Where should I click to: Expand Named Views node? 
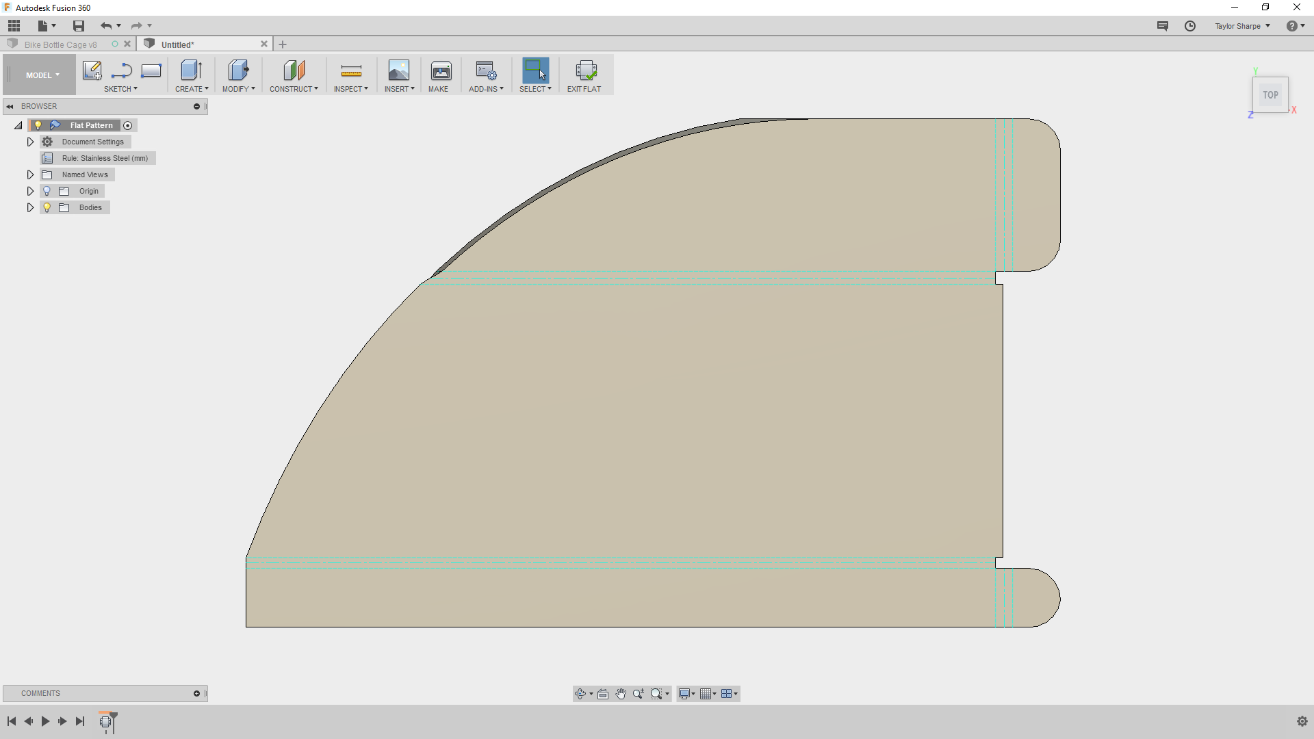[30, 174]
